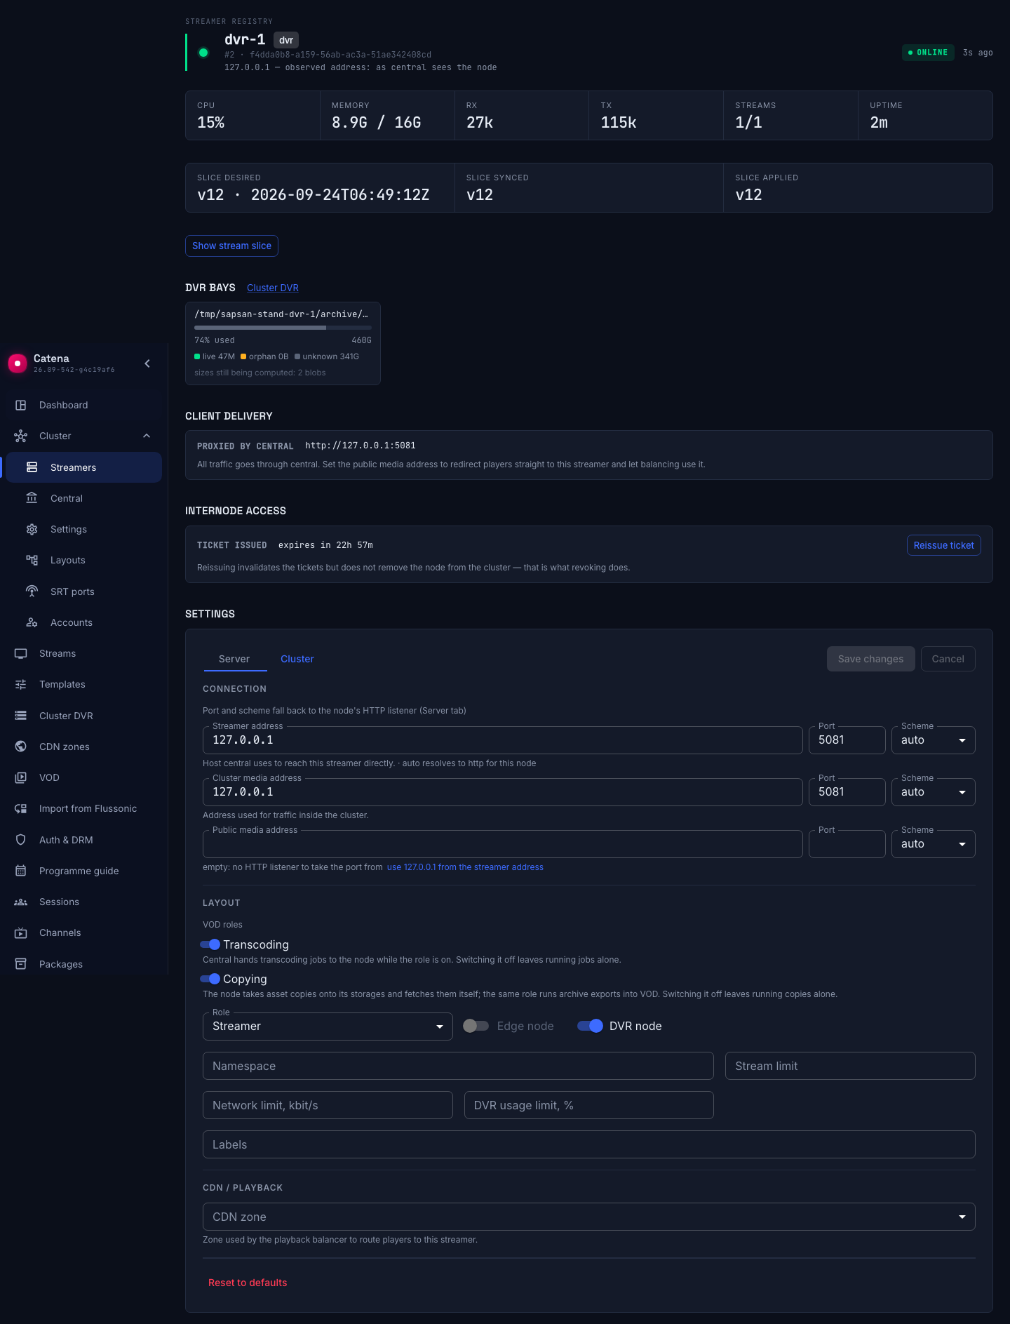The height and width of the screenshot is (1324, 1010).
Task: Click use 127.0.0.1 from the streamer address link
Action: click(465, 867)
